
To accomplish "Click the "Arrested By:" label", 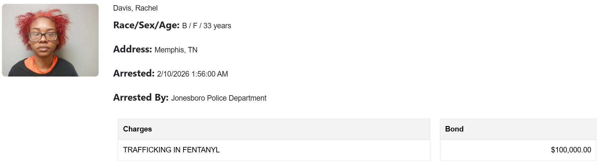I will click(141, 98).
